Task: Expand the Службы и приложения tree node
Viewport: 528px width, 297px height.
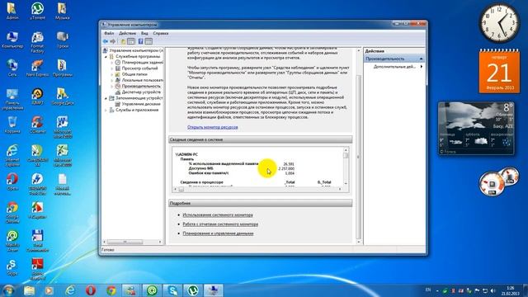Action: 106,110
